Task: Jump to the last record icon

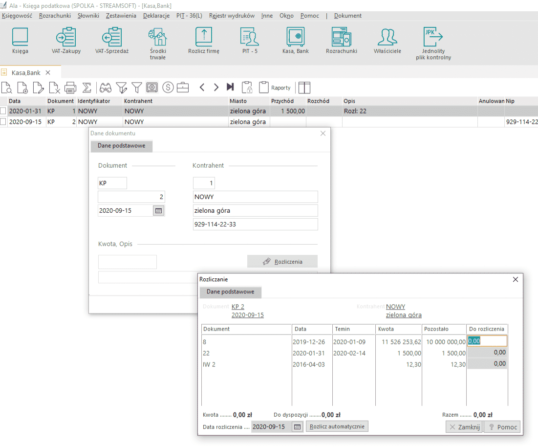Action: (230, 88)
